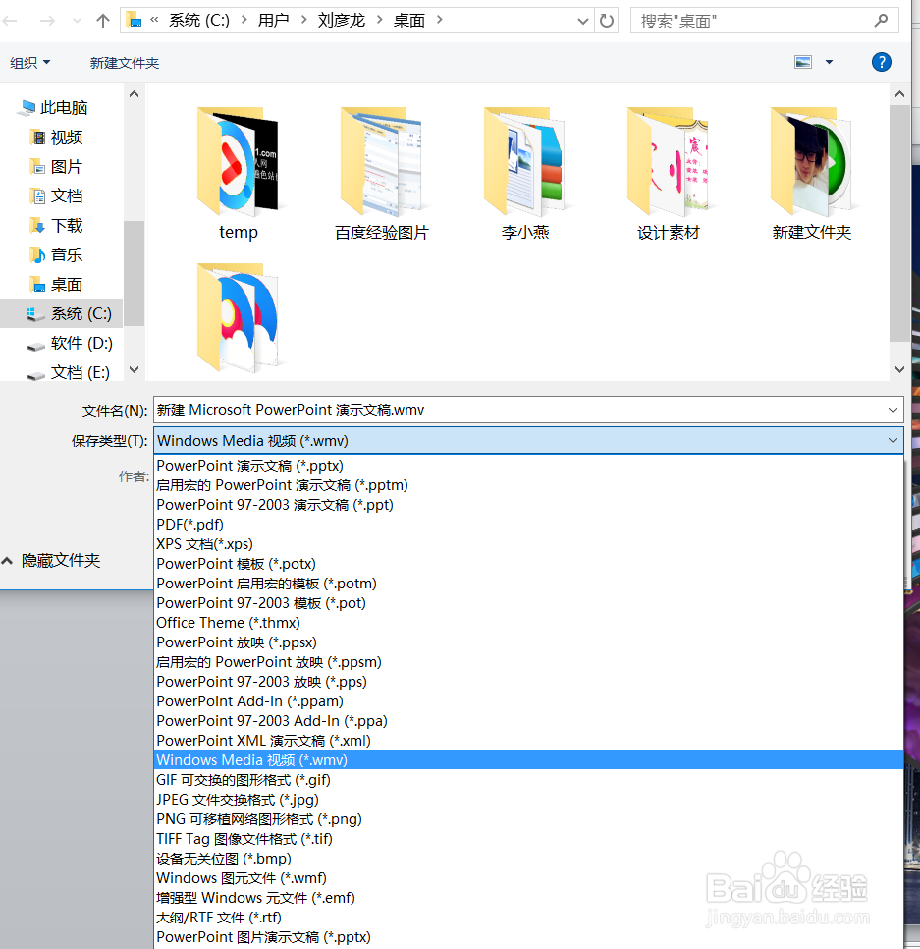Open the 新建文件夹 folder

point(812,174)
